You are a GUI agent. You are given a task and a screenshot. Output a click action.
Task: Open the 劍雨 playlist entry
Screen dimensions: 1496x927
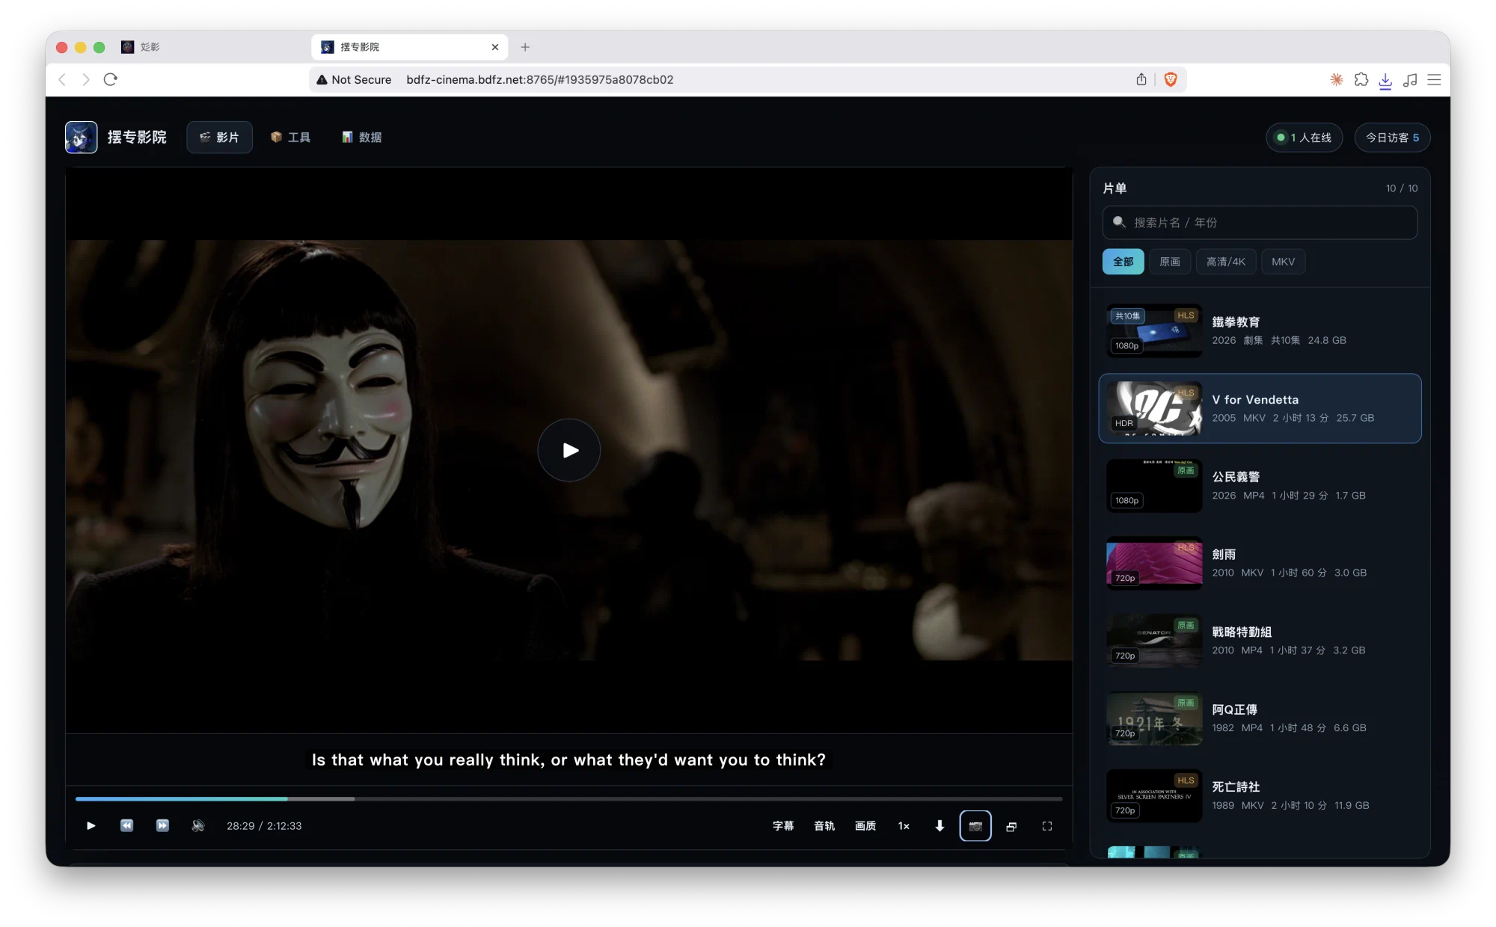click(x=1260, y=563)
